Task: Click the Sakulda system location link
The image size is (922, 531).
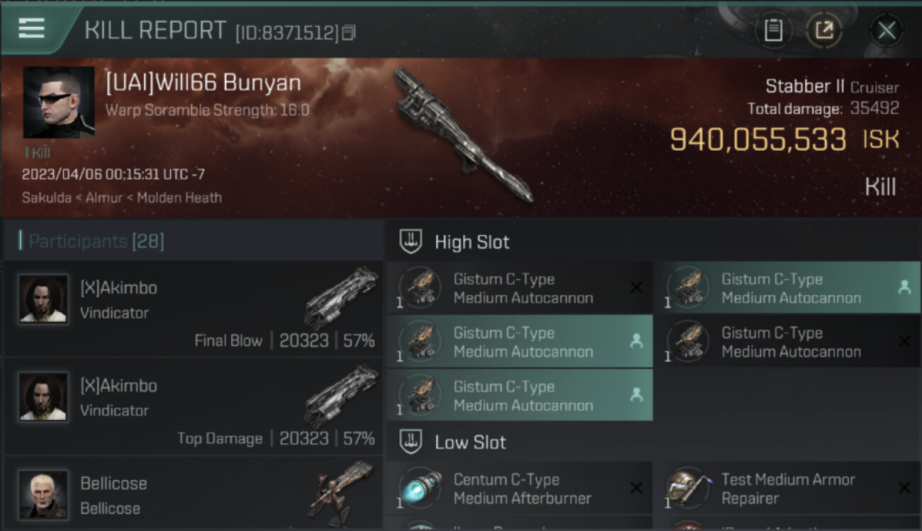Action: (x=46, y=198)
